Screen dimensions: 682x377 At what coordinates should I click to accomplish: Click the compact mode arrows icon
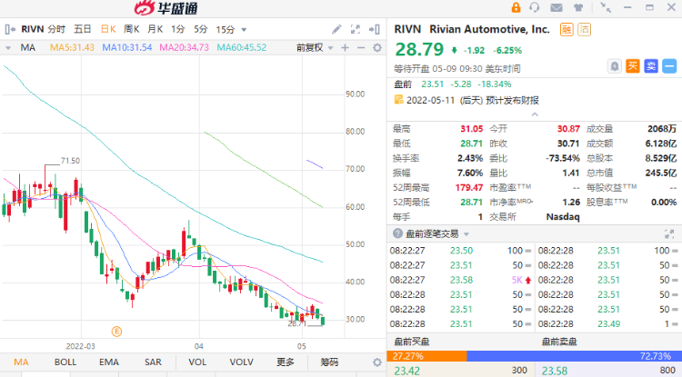click(606, 7)
